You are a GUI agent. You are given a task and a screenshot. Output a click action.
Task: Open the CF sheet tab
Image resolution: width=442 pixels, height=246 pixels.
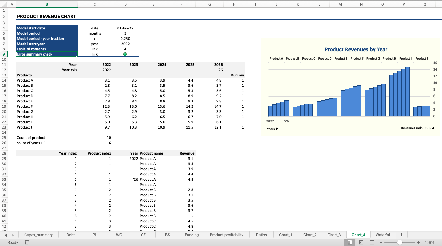tap(143, 235)
